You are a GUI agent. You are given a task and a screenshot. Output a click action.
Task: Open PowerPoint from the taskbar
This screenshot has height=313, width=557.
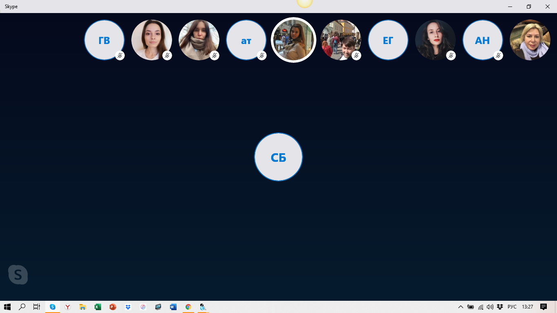click(113, 307)
